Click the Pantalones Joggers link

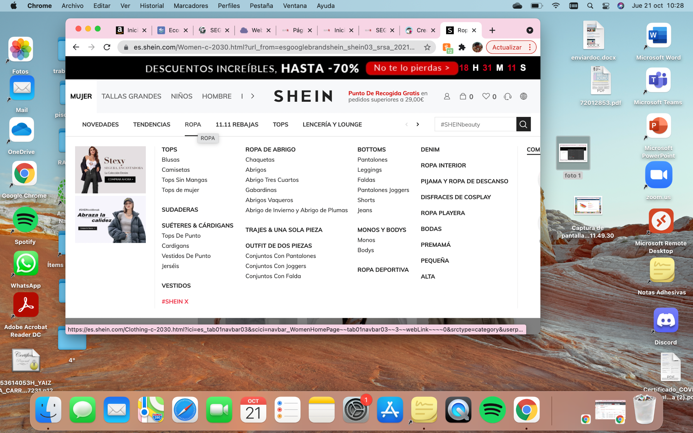tap(383, 190)
